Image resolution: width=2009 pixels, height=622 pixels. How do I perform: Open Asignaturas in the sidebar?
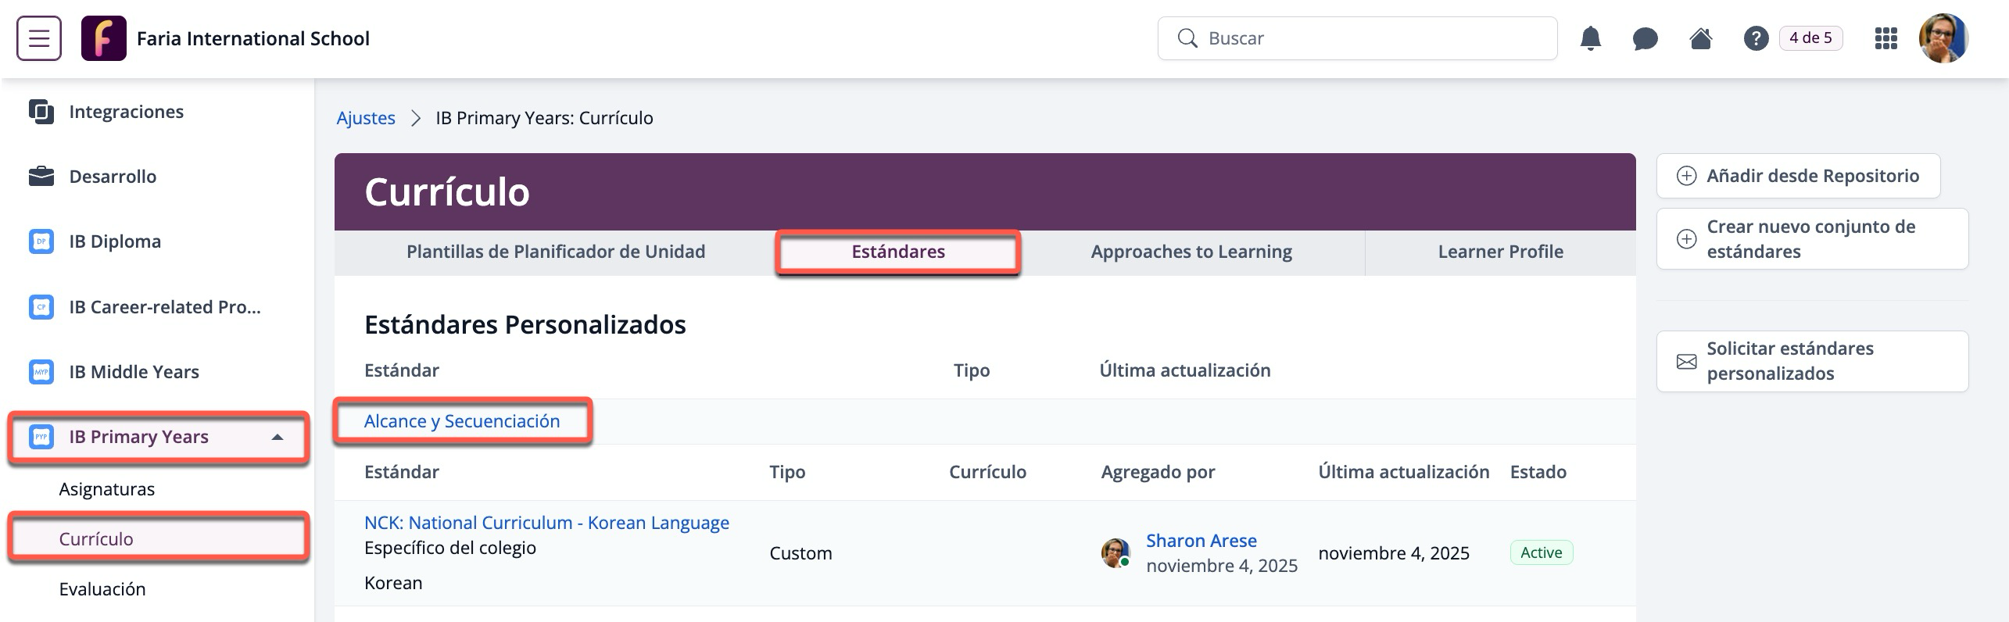107,489
